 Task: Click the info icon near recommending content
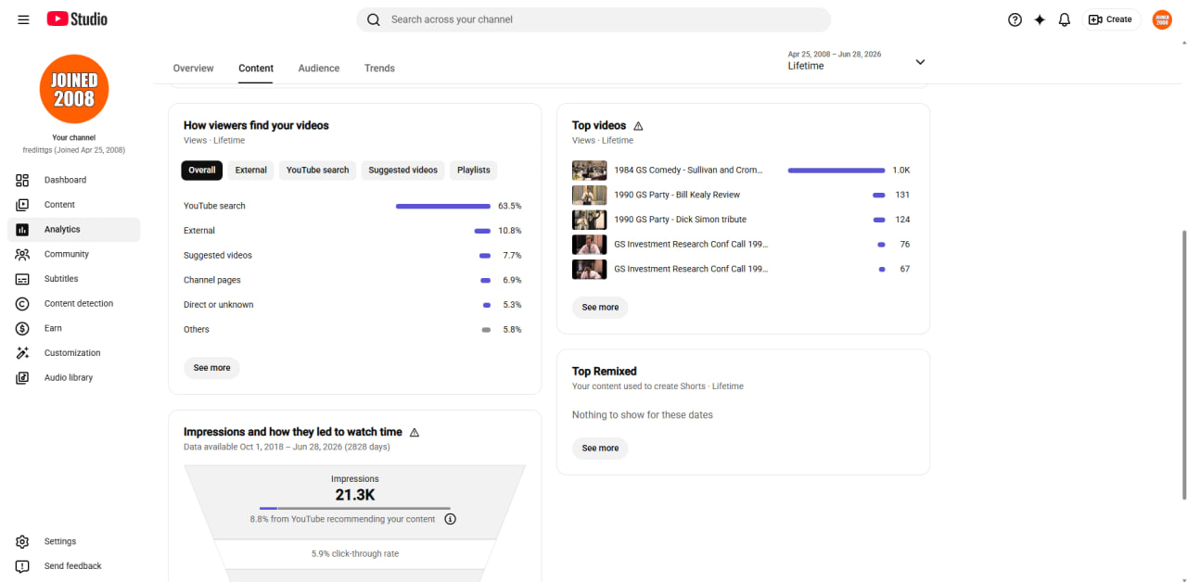(451, 519)
